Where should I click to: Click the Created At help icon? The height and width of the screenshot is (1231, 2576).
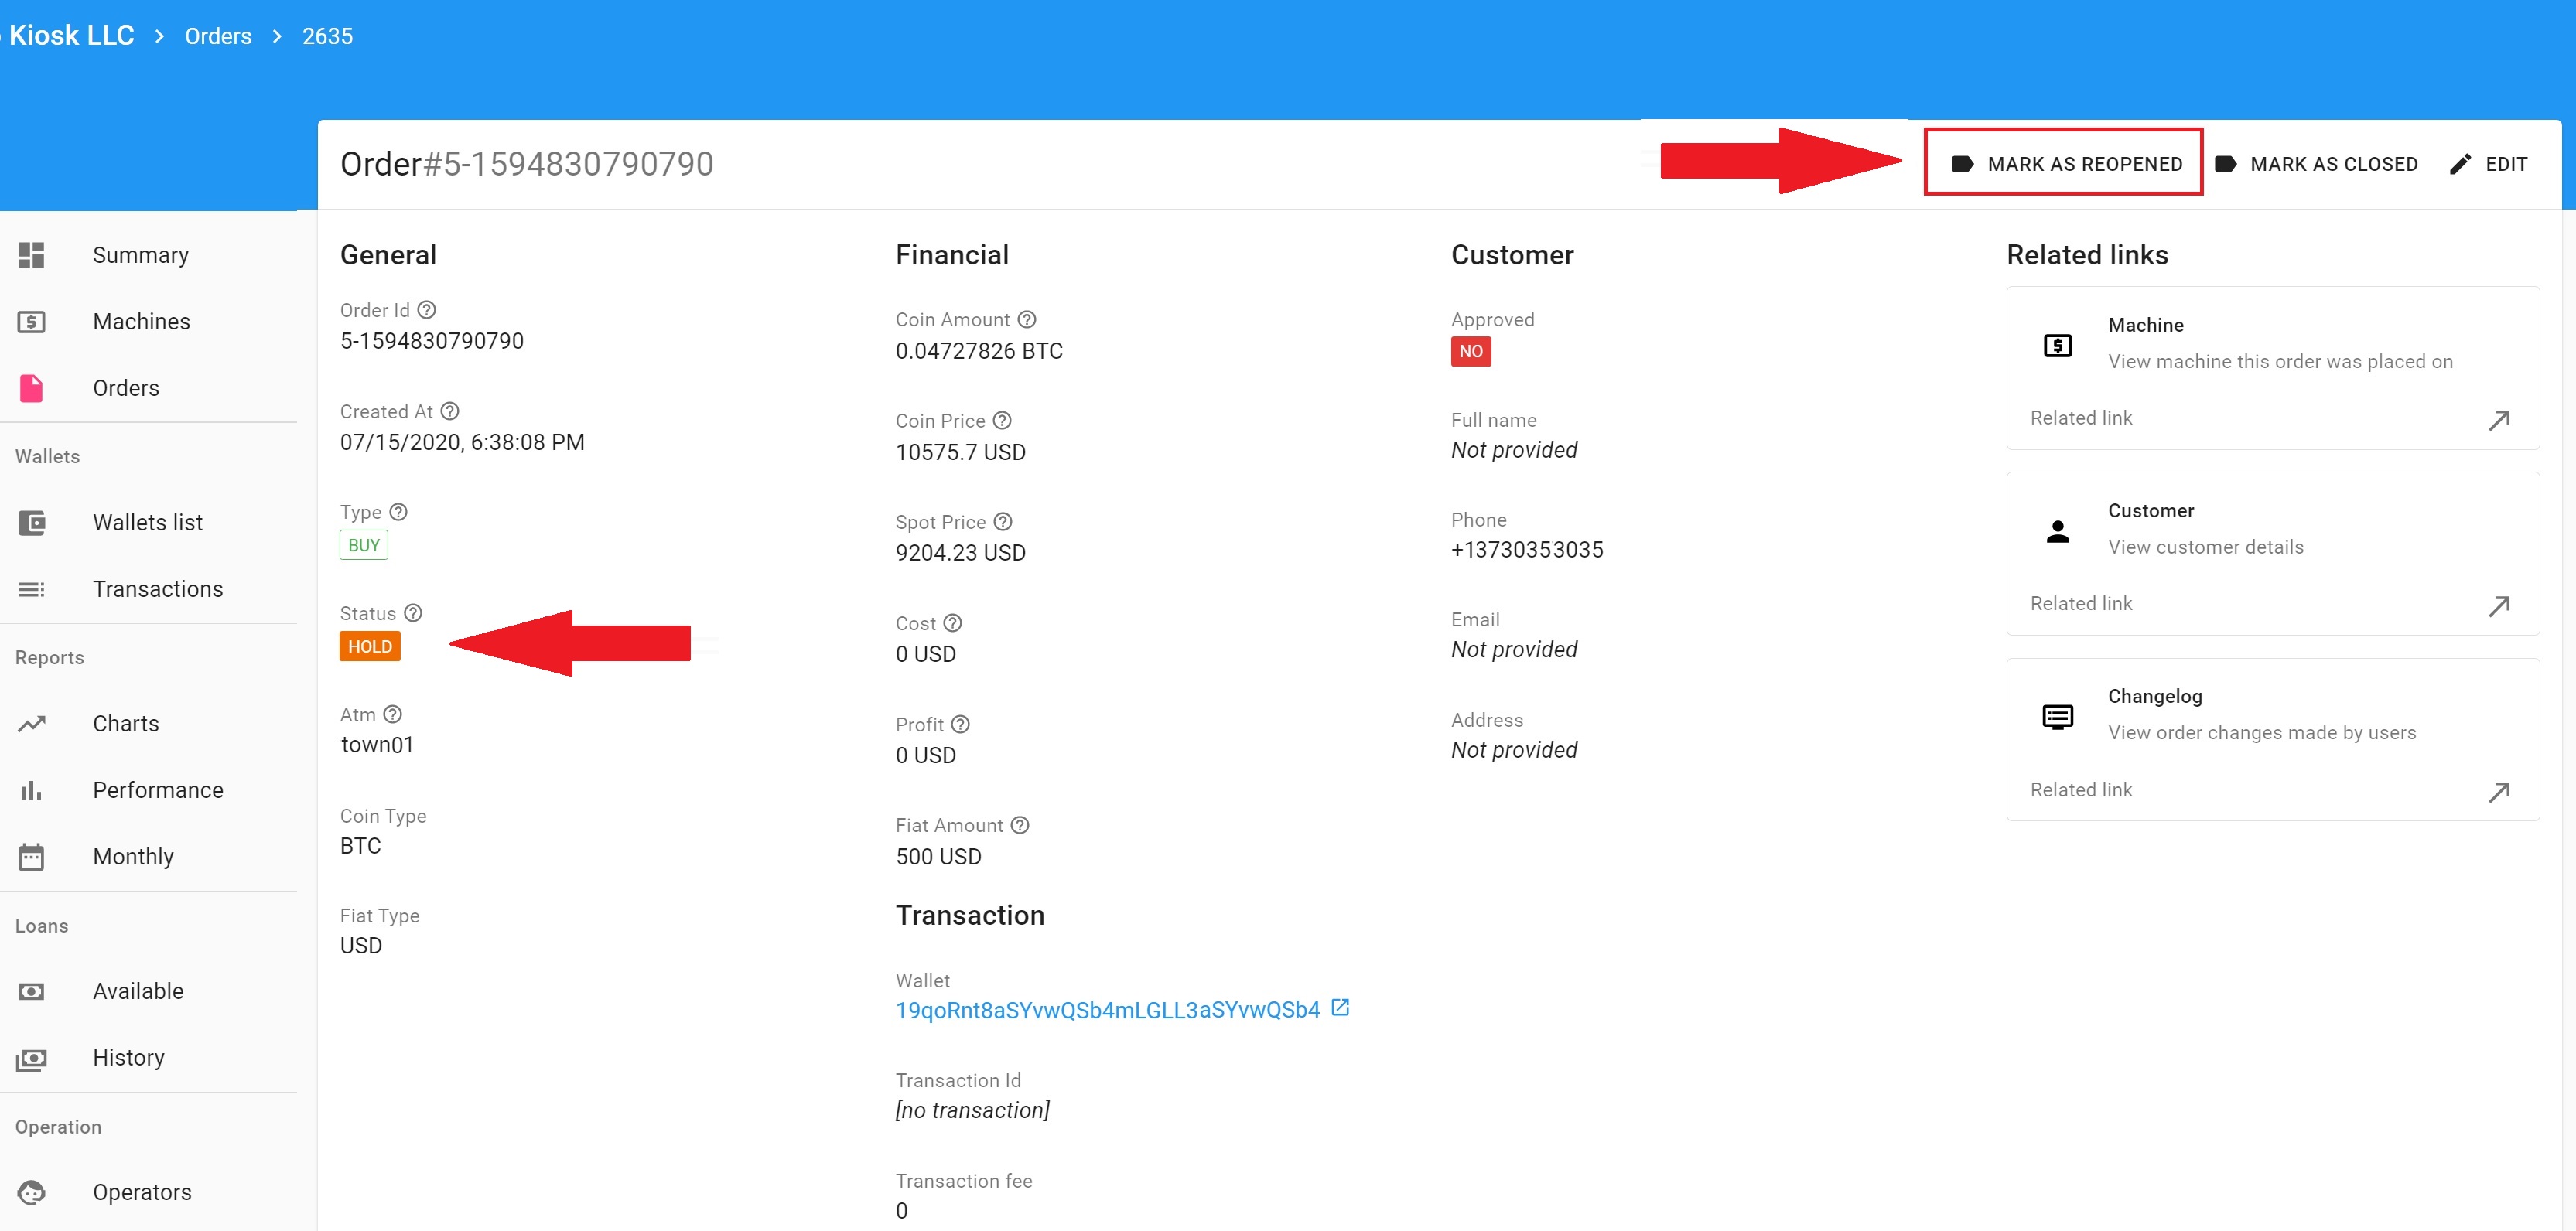[x=450, y=411]
